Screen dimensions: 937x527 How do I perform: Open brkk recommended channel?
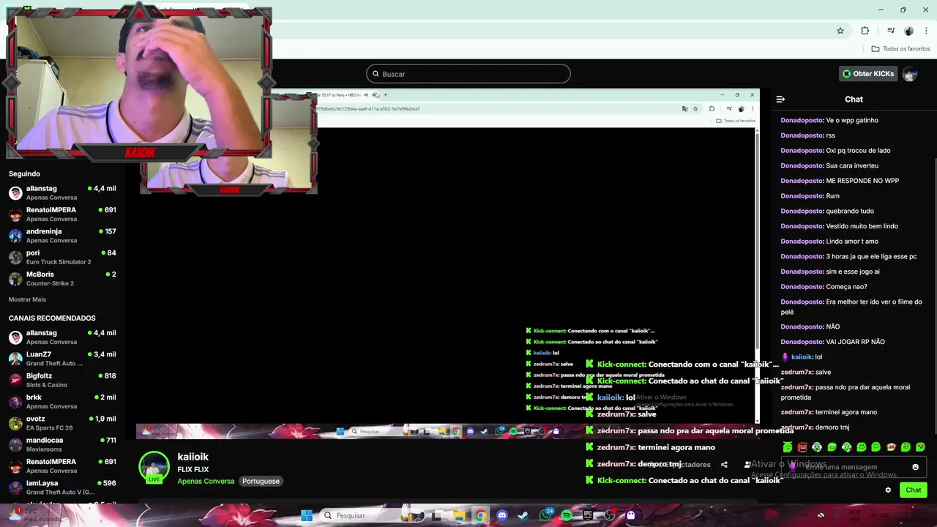click(x=63, y=401)
